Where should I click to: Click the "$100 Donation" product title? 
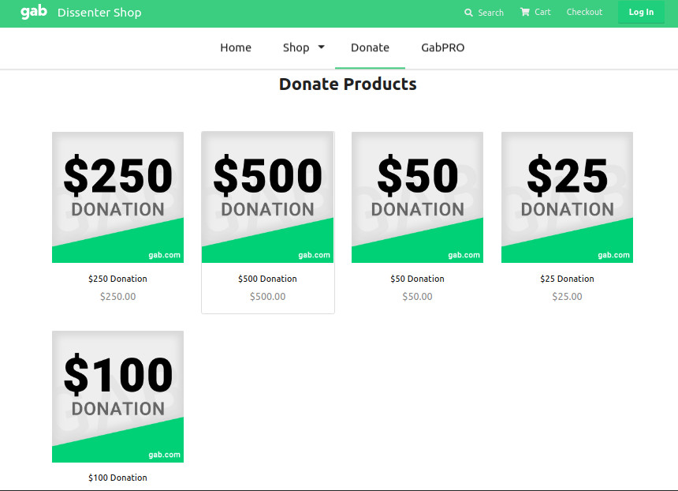pos(118,478)
